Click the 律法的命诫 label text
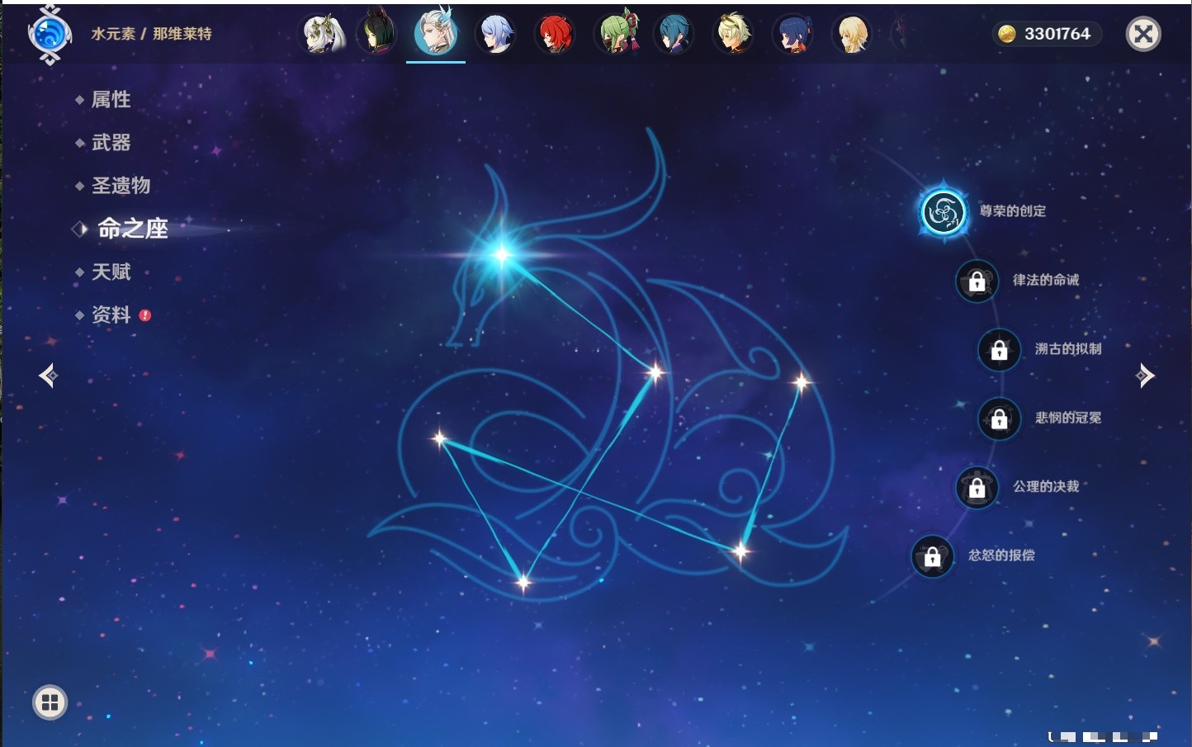The image size is (1192, 747). click(1046, 280)
